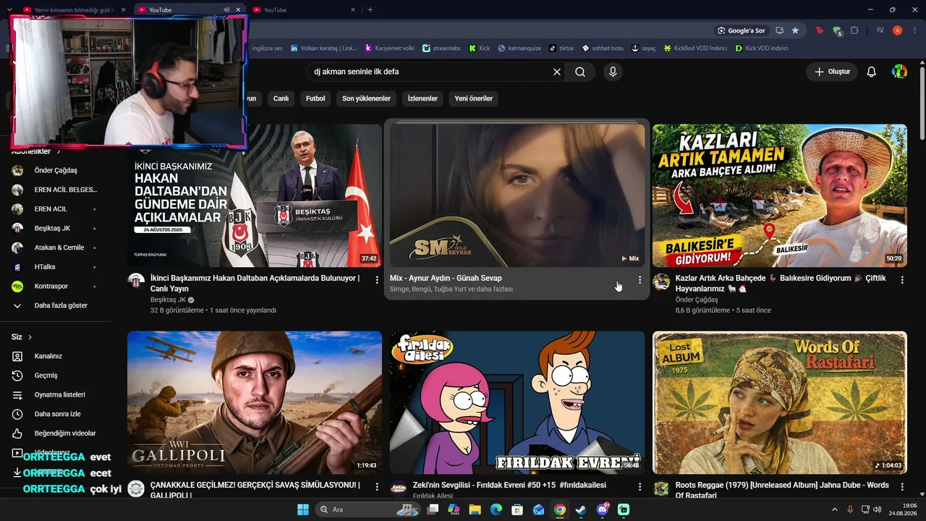Open Discord from the taskbar
The width and height of the screenshot is (926, 521).
[x=602, y=509]
